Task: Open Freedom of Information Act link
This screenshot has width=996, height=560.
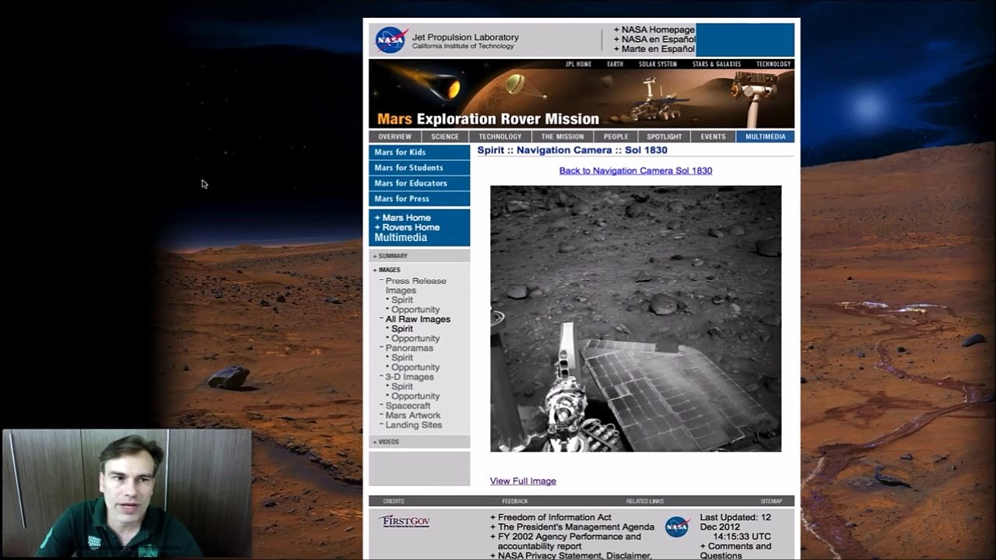Action: coord(551,517)
